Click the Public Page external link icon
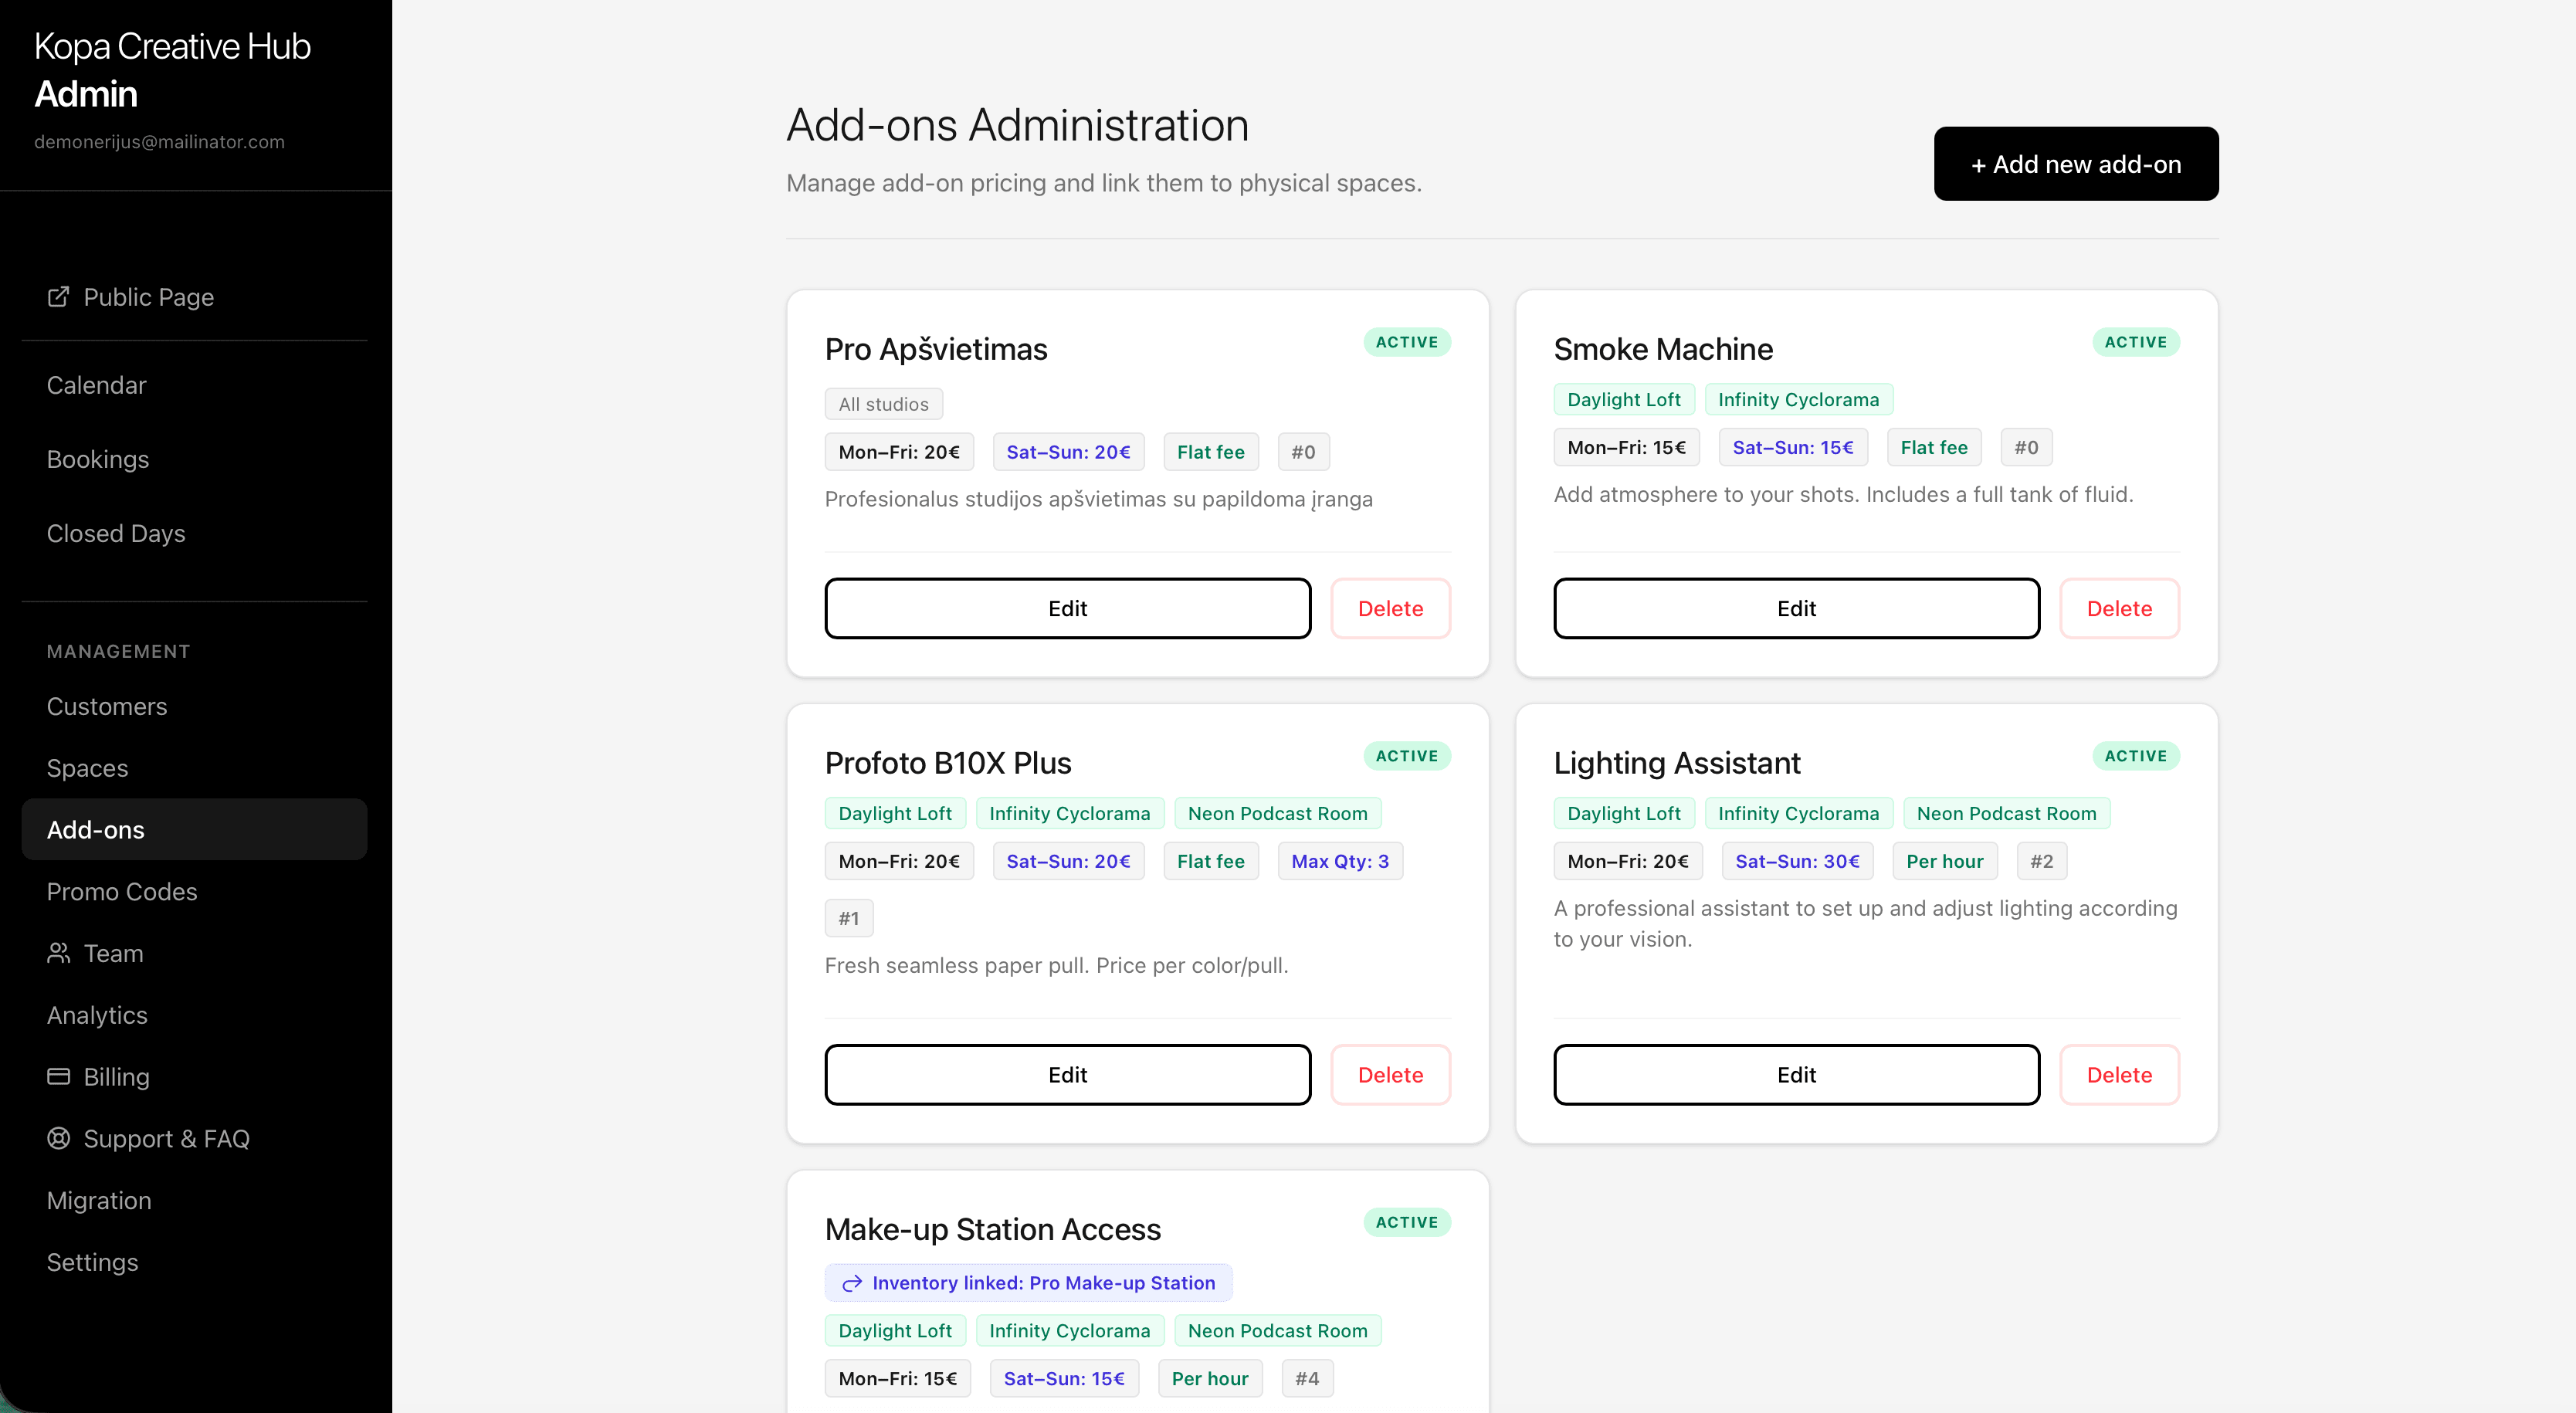 pos(58,297)
